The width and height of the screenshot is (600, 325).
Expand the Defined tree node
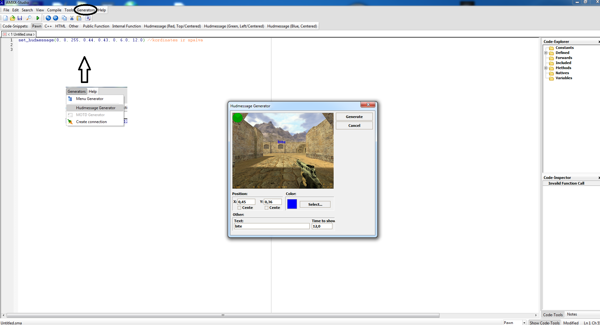coord(546,53)
